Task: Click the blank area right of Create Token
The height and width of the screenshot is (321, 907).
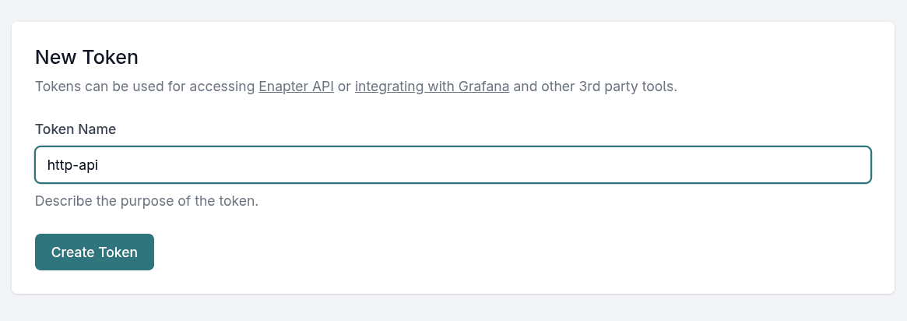Action: (467, 252)
